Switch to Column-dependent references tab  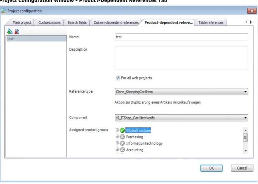[116, 23]
